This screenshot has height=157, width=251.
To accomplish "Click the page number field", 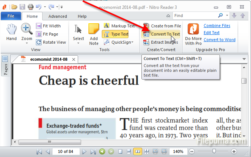I will [x=66, y=151].
